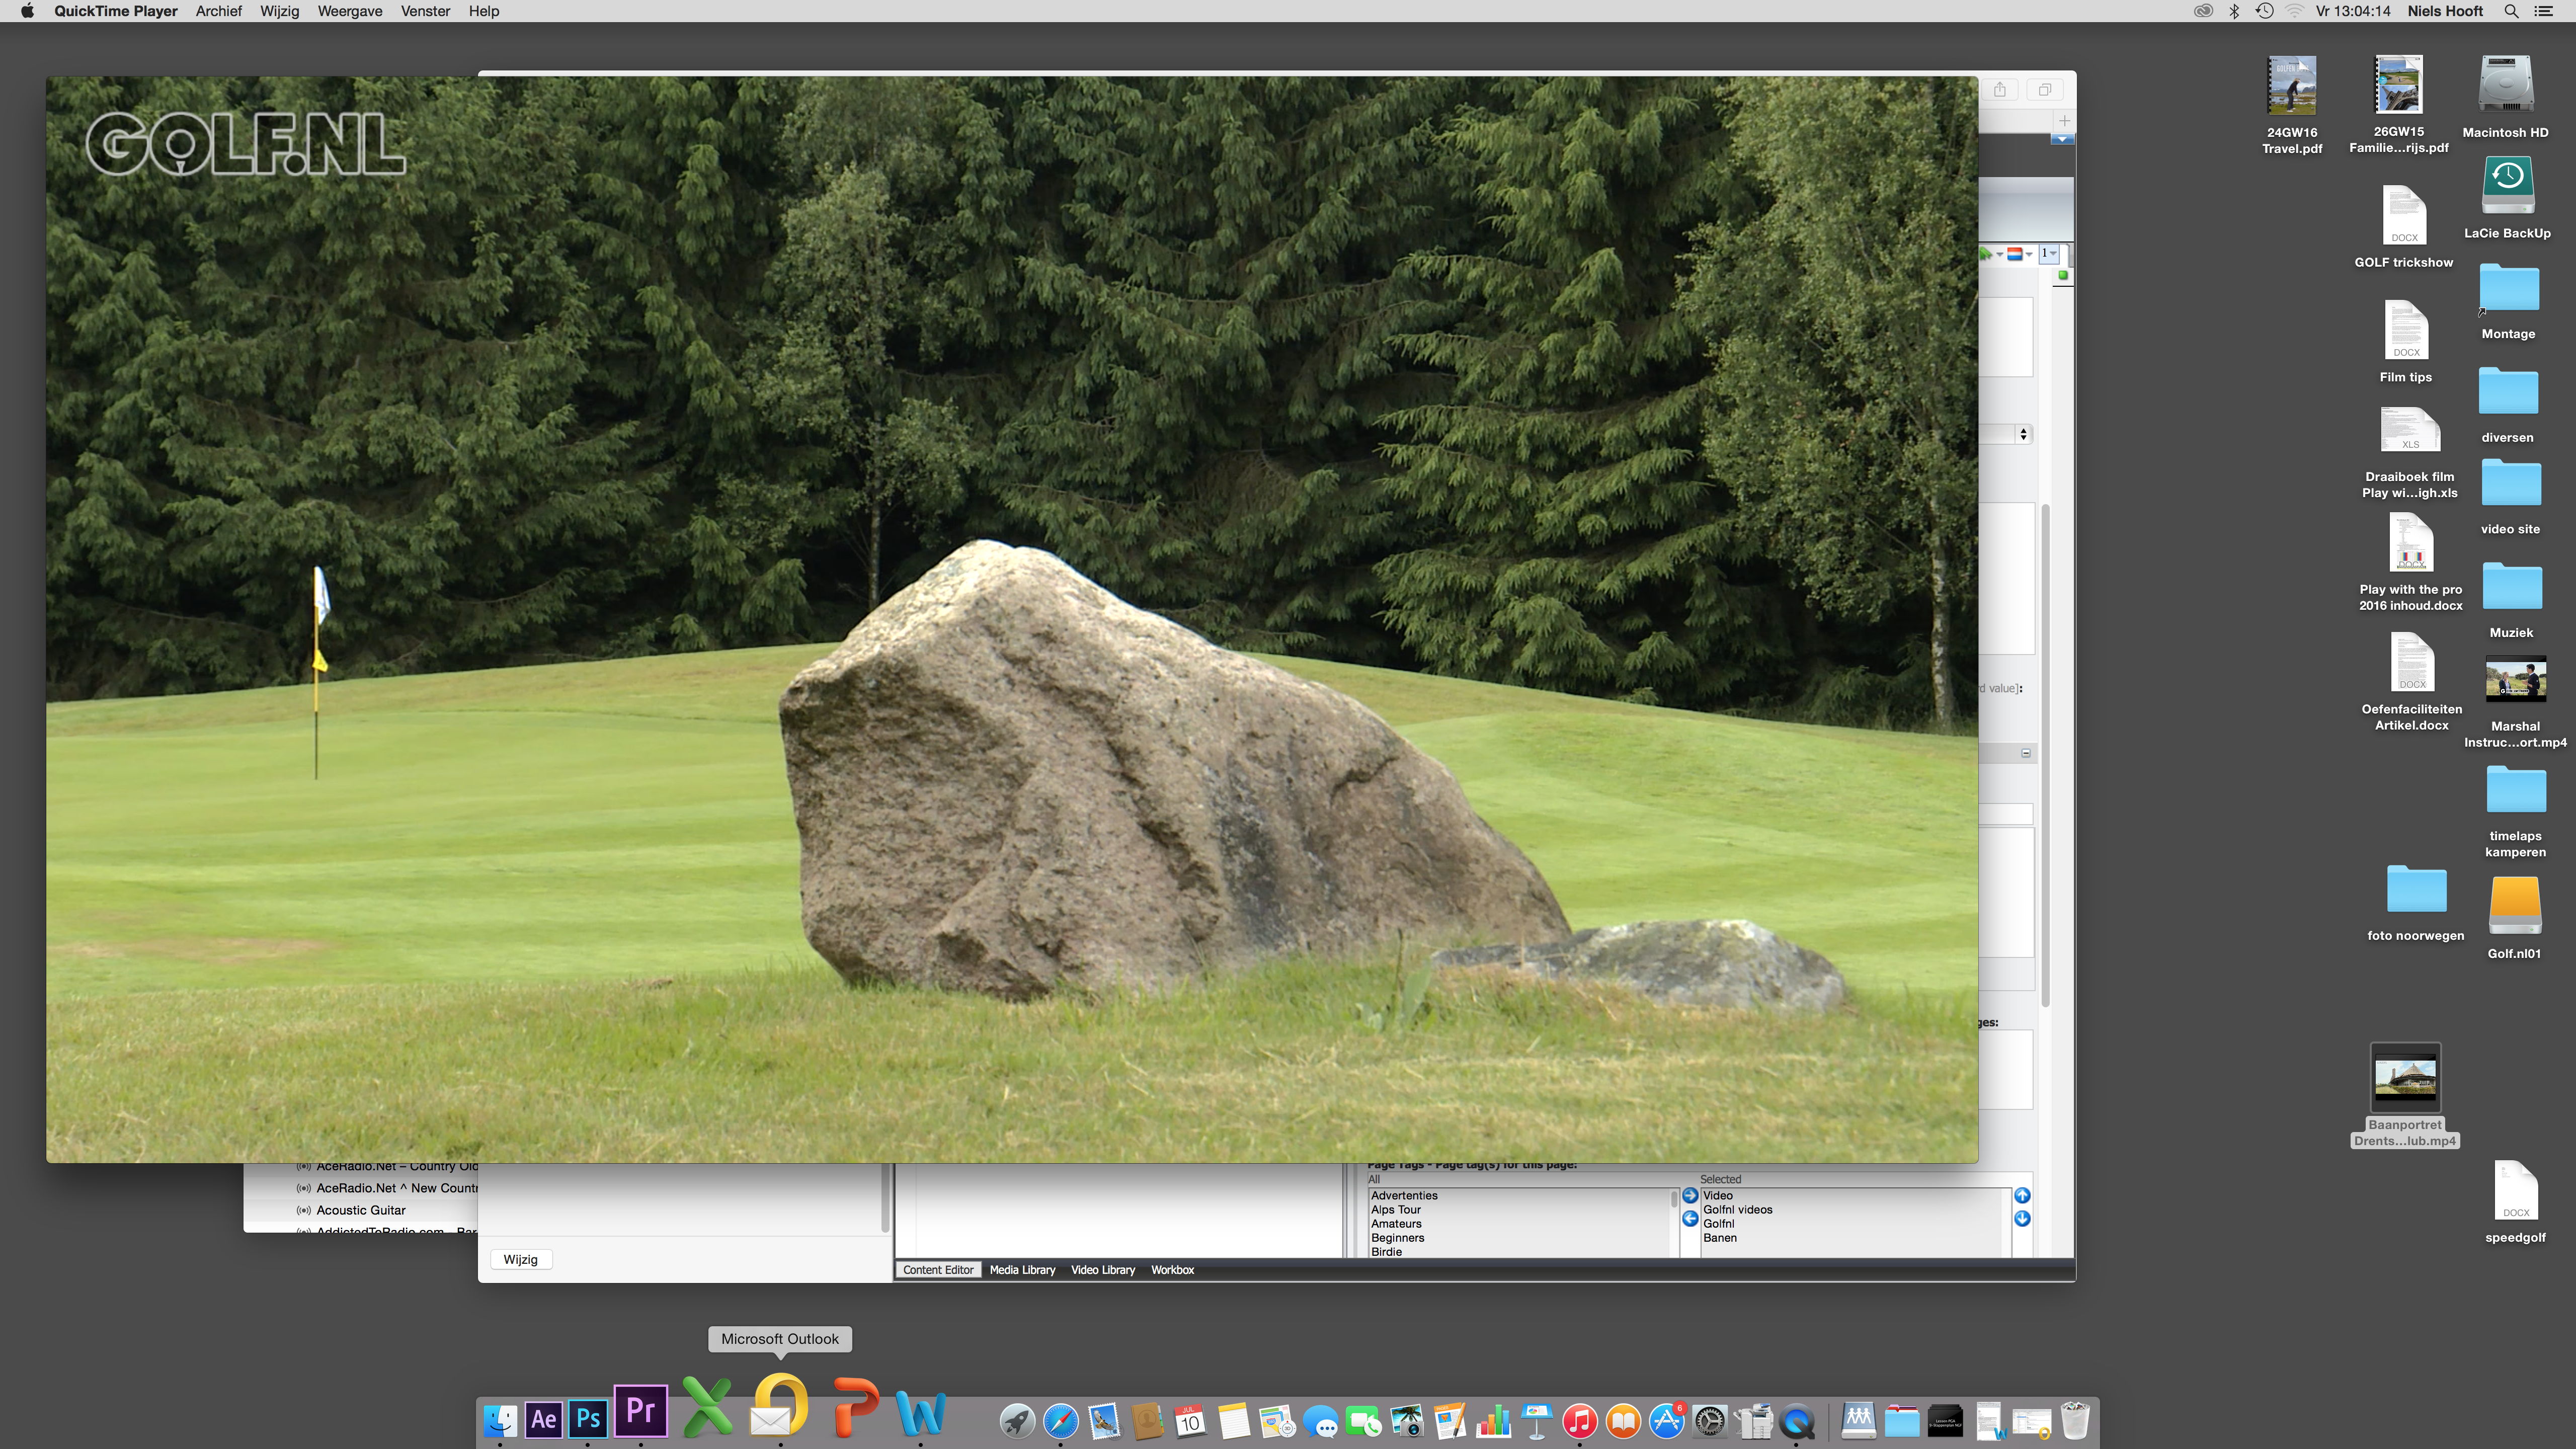Click Safari share button
This screenshot has height=1449, width=2576.
point(1999,90)
